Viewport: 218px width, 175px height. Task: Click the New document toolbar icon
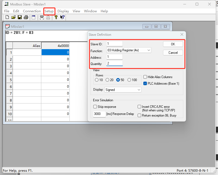click(x=7, y=17)
